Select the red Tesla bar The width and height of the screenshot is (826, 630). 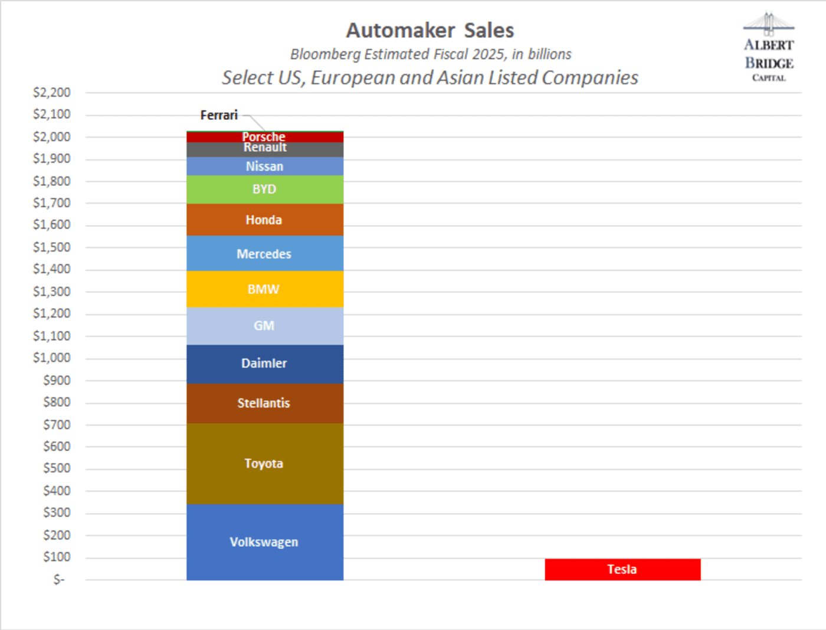pyautogui.click(x=622, y=569)
